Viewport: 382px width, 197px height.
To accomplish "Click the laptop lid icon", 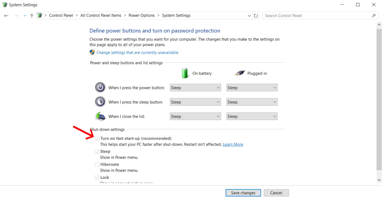I will point(100,116).
